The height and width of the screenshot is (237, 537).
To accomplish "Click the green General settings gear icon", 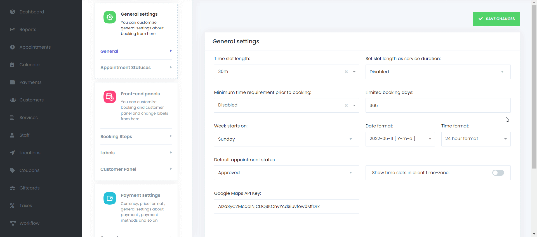I will pyautogui.click(x=110, y=17).
